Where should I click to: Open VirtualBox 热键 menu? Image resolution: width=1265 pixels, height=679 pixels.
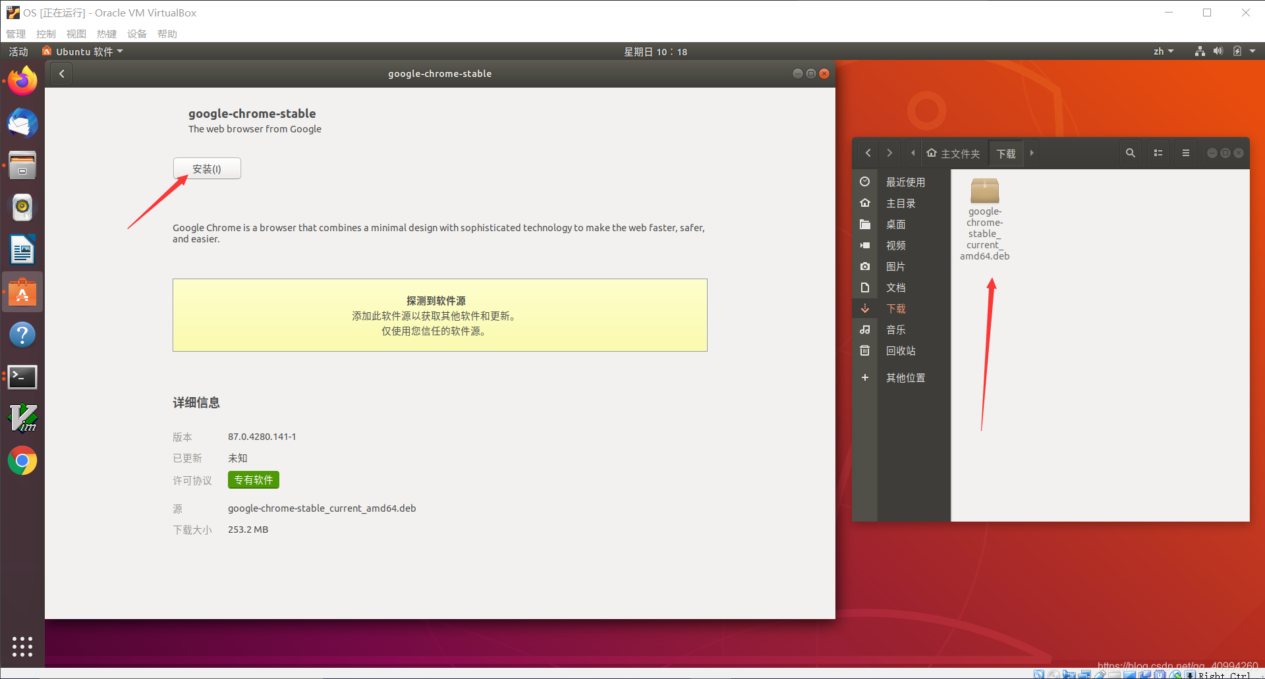107,34
